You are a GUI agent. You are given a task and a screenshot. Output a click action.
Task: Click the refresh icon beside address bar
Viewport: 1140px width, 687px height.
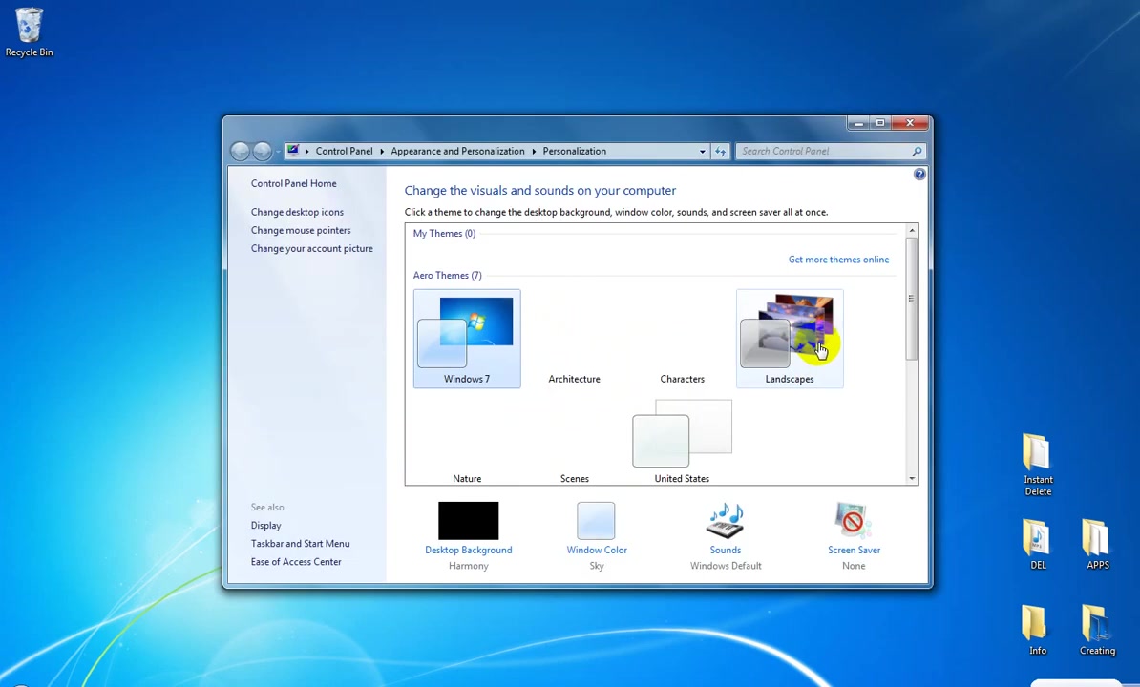click(721, 151)
